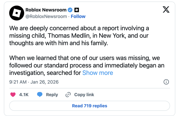Image resolution: width=177 pixels, height=116 pixels.
Task: Click the Roblox affiliate badge beside the name
Action: click(77, 10)
